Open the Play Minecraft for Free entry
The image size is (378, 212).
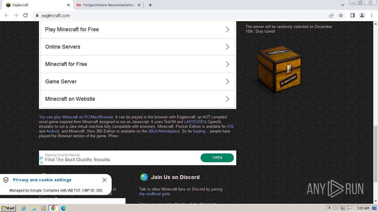(x=138, y=29)
